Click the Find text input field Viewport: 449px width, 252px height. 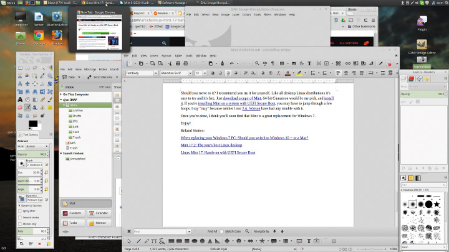(x=160, y=231)
